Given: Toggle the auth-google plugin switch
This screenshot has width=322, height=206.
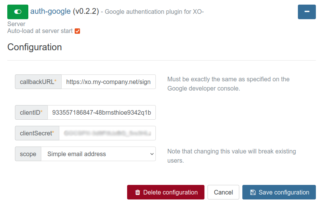Looking at the screenshot, I should point(18,12).
